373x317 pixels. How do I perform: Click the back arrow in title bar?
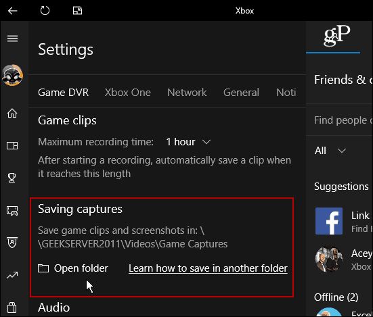pos(12,11)
